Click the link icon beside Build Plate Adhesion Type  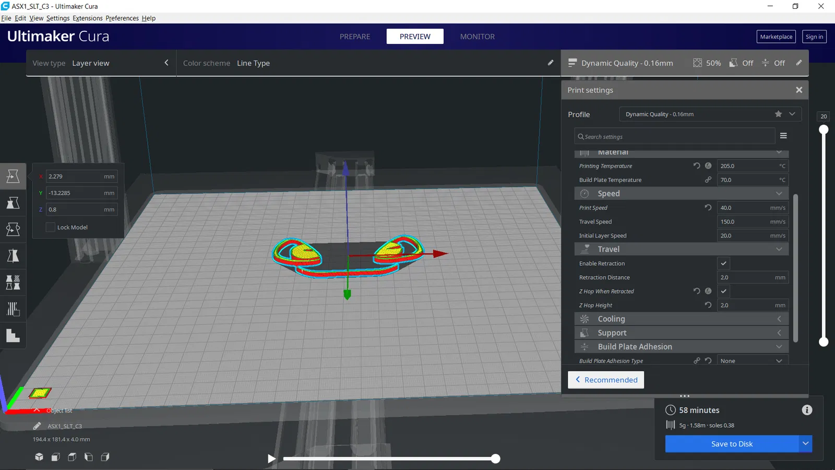(697, 360)
